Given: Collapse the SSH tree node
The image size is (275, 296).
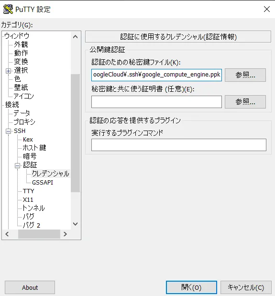Looking at the screenshot, I should pos(8,131).
